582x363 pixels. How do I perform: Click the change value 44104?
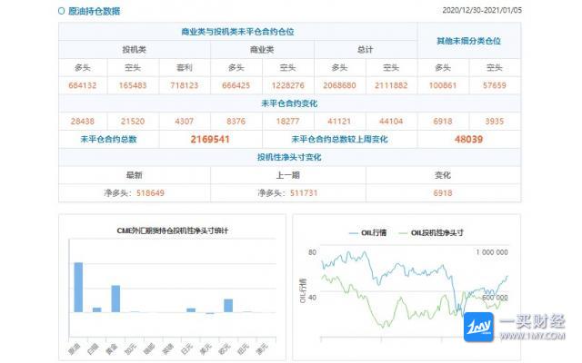(391, 122)
